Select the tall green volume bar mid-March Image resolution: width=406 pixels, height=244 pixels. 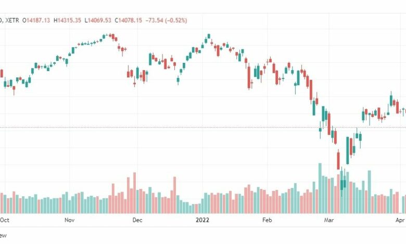(370, 192)
